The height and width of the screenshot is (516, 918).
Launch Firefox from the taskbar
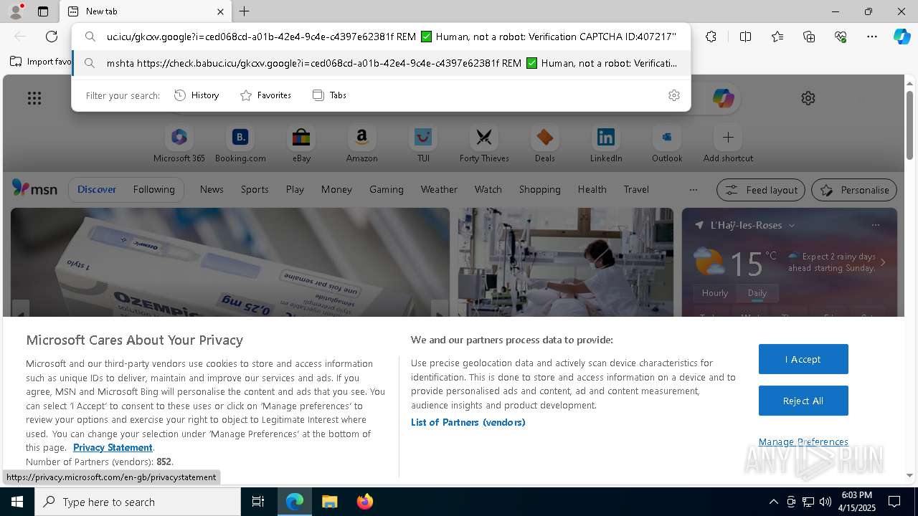point(365,502)
